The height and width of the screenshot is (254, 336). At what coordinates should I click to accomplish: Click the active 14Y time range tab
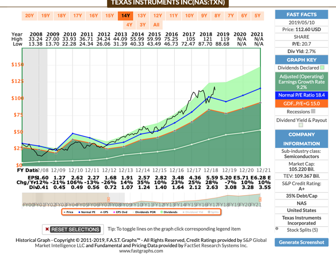pos(125,16)
